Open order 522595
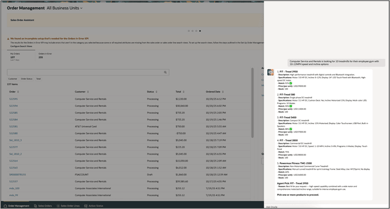Image resolution: width=390 pixels, height=209 pixels. [14, 99]
